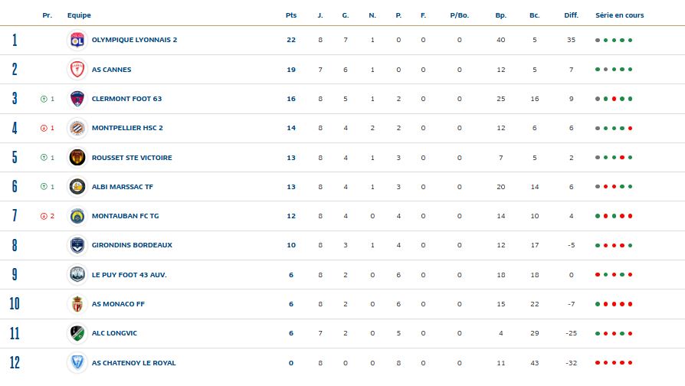Click the green up-arrow beside Clermont Foot 63
The image size is (685, 386).
pos(44,99)
